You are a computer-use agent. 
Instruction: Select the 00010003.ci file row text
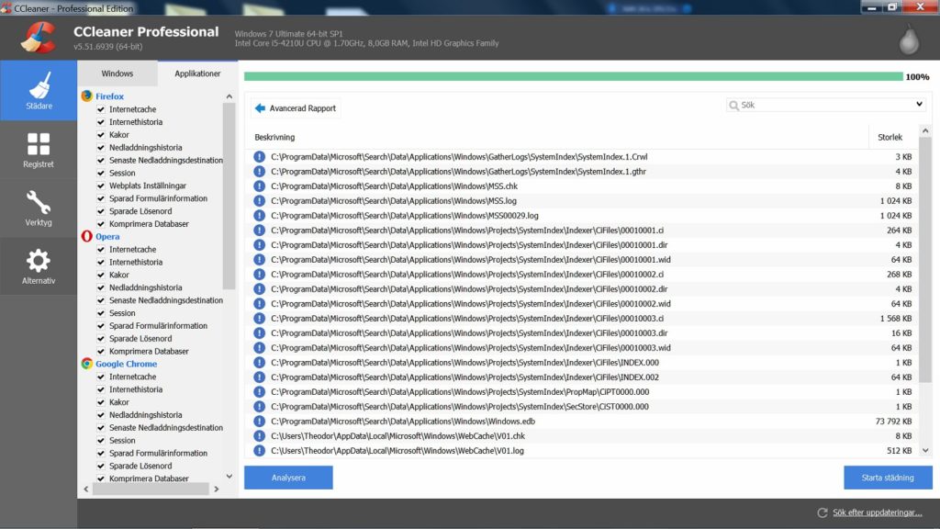click(x=467, y=319)
